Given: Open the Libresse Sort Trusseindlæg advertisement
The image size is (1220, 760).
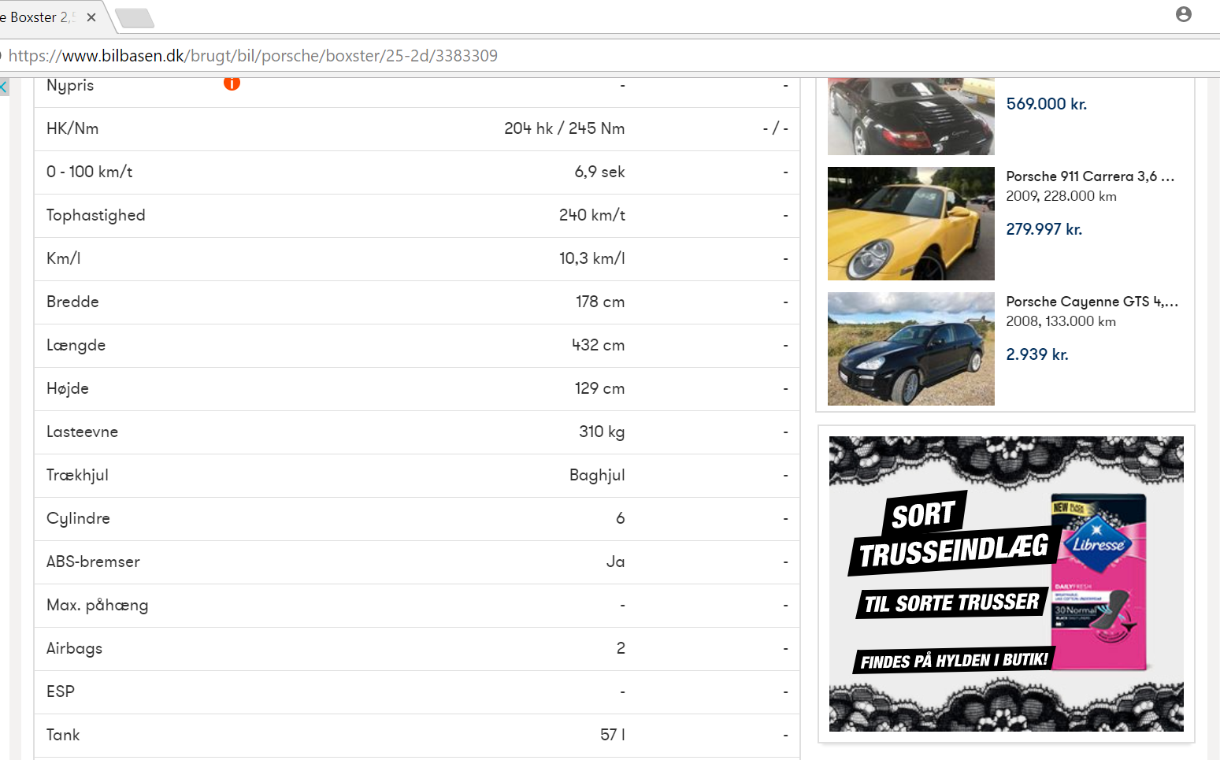Looking at the screenshot, I should pyautogui.click(x=1007, y=584).
